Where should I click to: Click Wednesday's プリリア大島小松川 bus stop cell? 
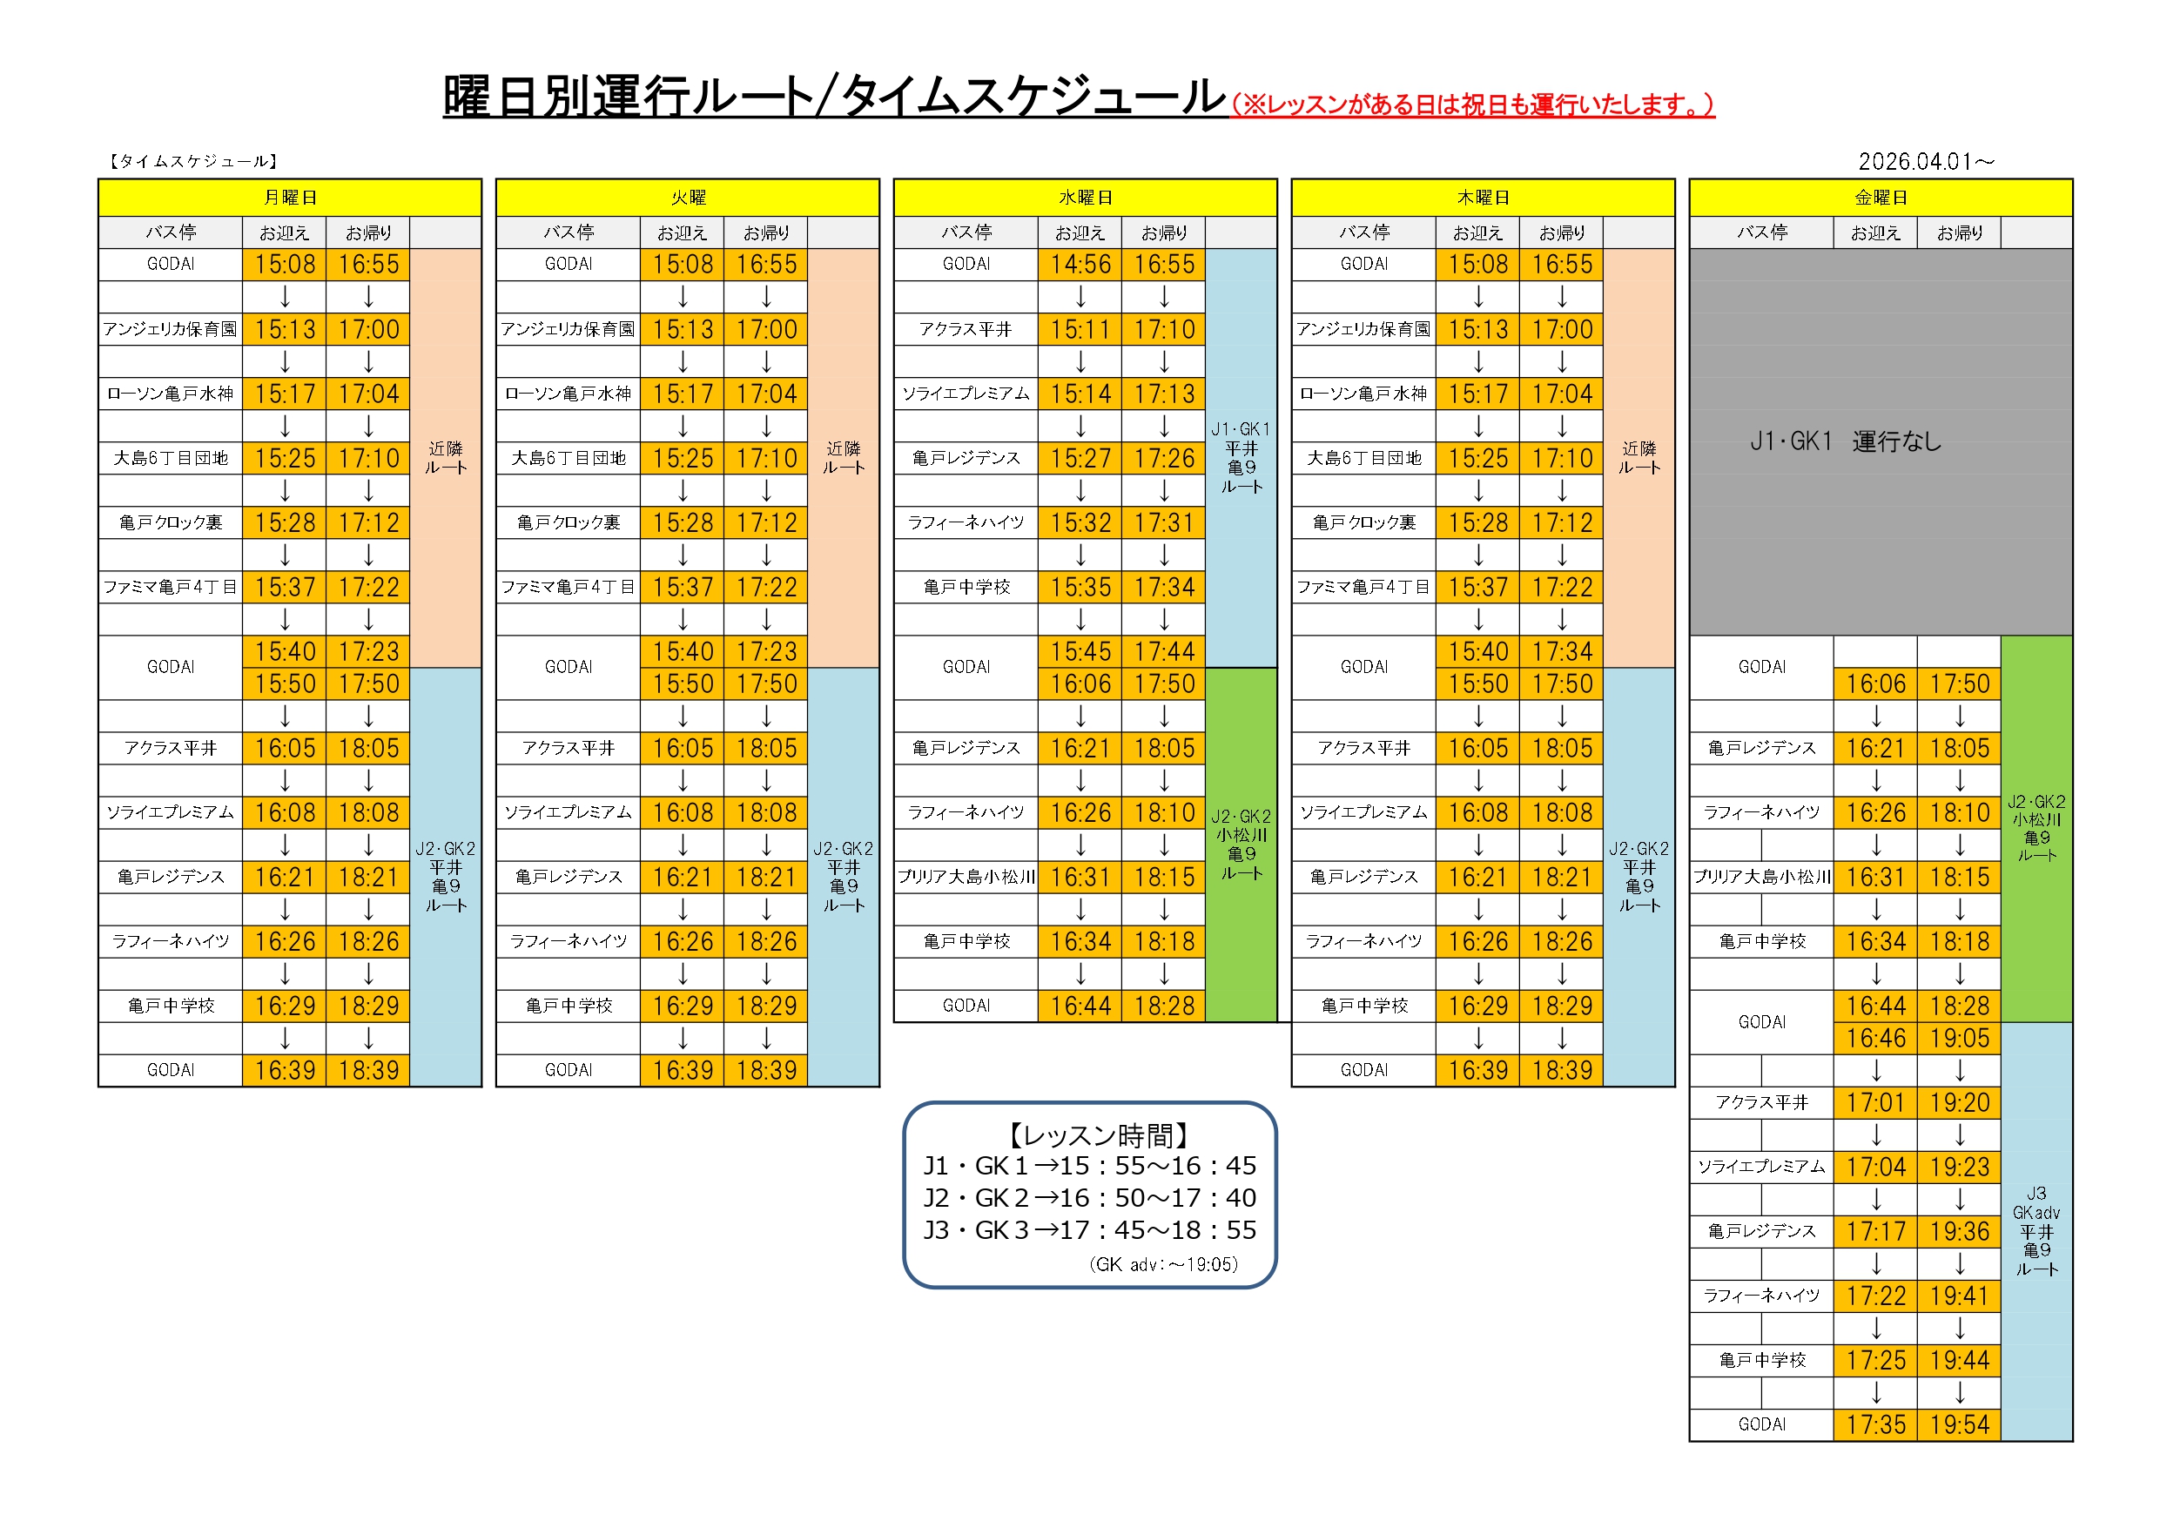pos(966,877)
